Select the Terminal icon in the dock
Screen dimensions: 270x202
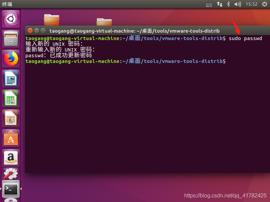click(11, 189)
